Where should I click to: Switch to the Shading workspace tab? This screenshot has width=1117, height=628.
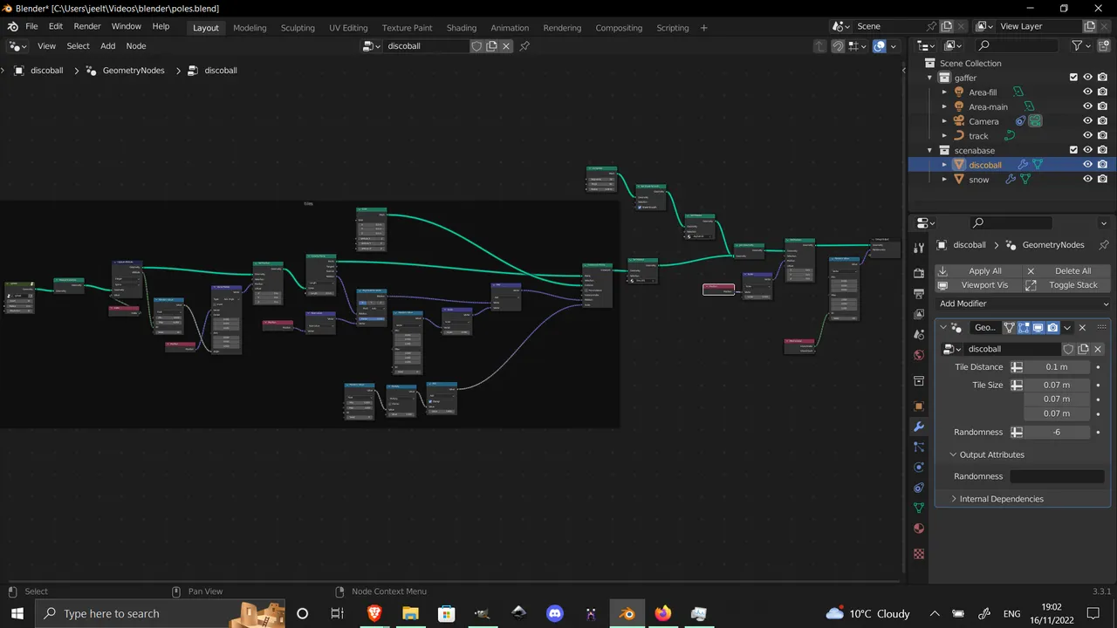[x=462, y=28]
